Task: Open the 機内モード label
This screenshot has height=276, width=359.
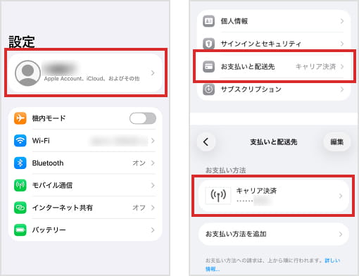Action: [x=49, y=118]
